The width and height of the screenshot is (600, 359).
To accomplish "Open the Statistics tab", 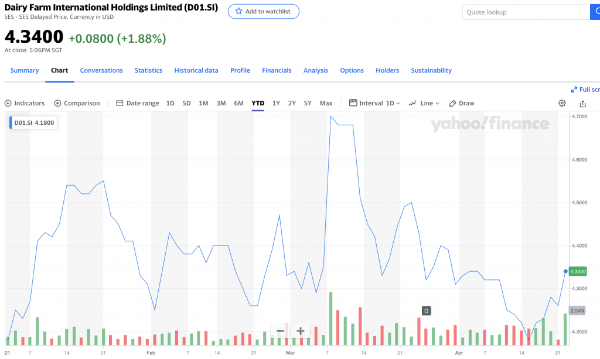I will [x=148, y=70].
